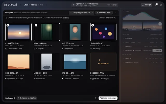The image size is (166, 104).
Task: Open the +2 в очереди queue indicator
Action: [112, 5]
